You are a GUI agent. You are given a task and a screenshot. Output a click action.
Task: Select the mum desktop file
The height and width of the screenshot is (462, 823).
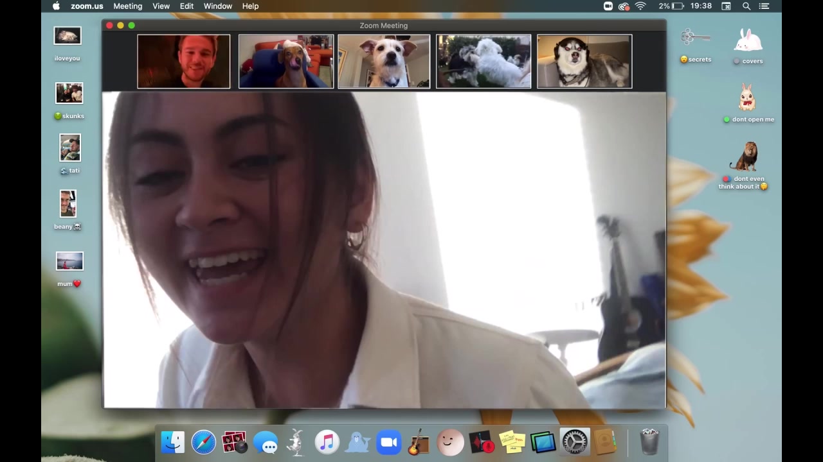pyautogui.click(x=69, y=269)
